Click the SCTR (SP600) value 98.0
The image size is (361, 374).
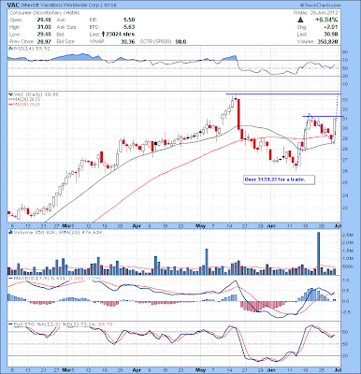(180, 41)
